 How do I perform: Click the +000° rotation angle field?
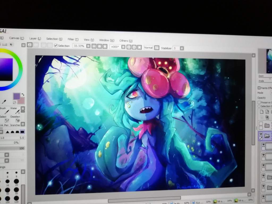115,47
